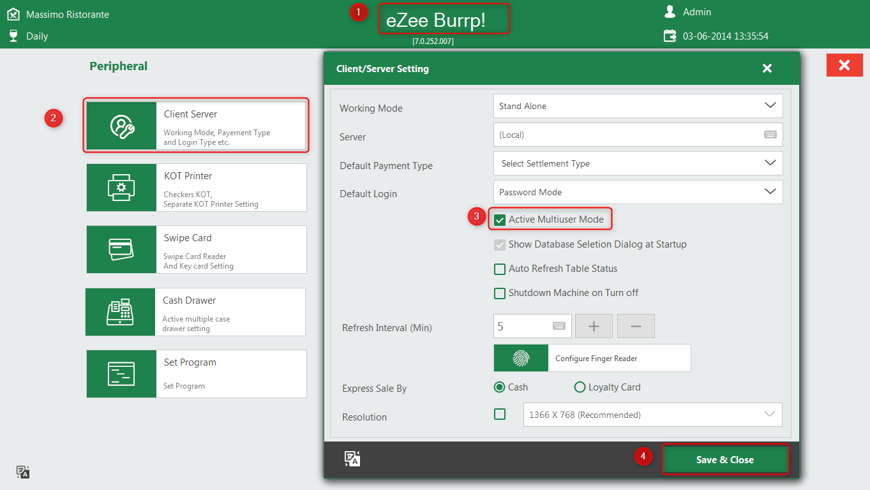Image resolution: width=870 pixels, height=490 pixels.
Task: Click the Peripheral heading
Action: [119, 66]
